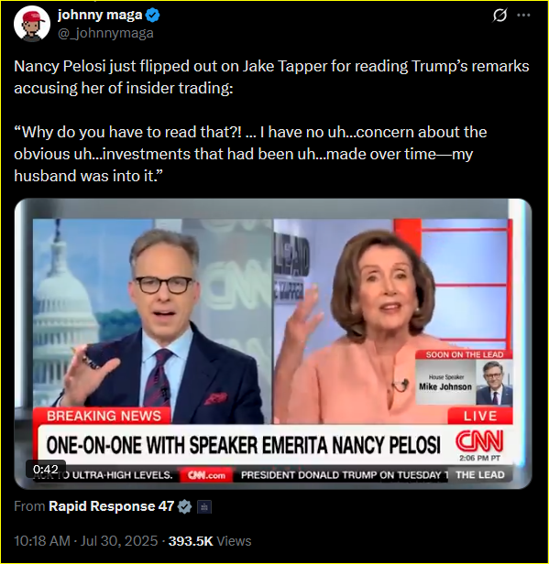Click the Mike Johnson Soon on The Lead inset
This screenshot has width=549, height=564.
[464, 378]
